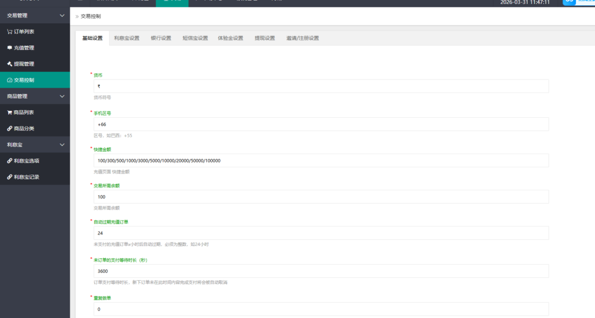Collapse the 利息宝 sidebar group

coord(62,144)
